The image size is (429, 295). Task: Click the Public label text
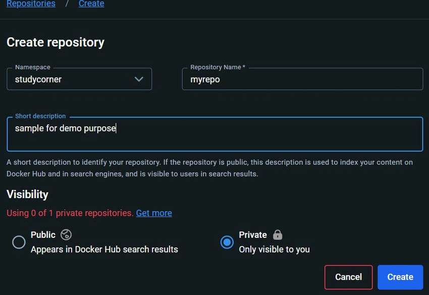point(43,235)
